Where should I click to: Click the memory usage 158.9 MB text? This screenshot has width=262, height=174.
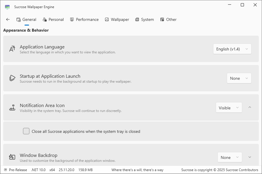coord(85,170)
